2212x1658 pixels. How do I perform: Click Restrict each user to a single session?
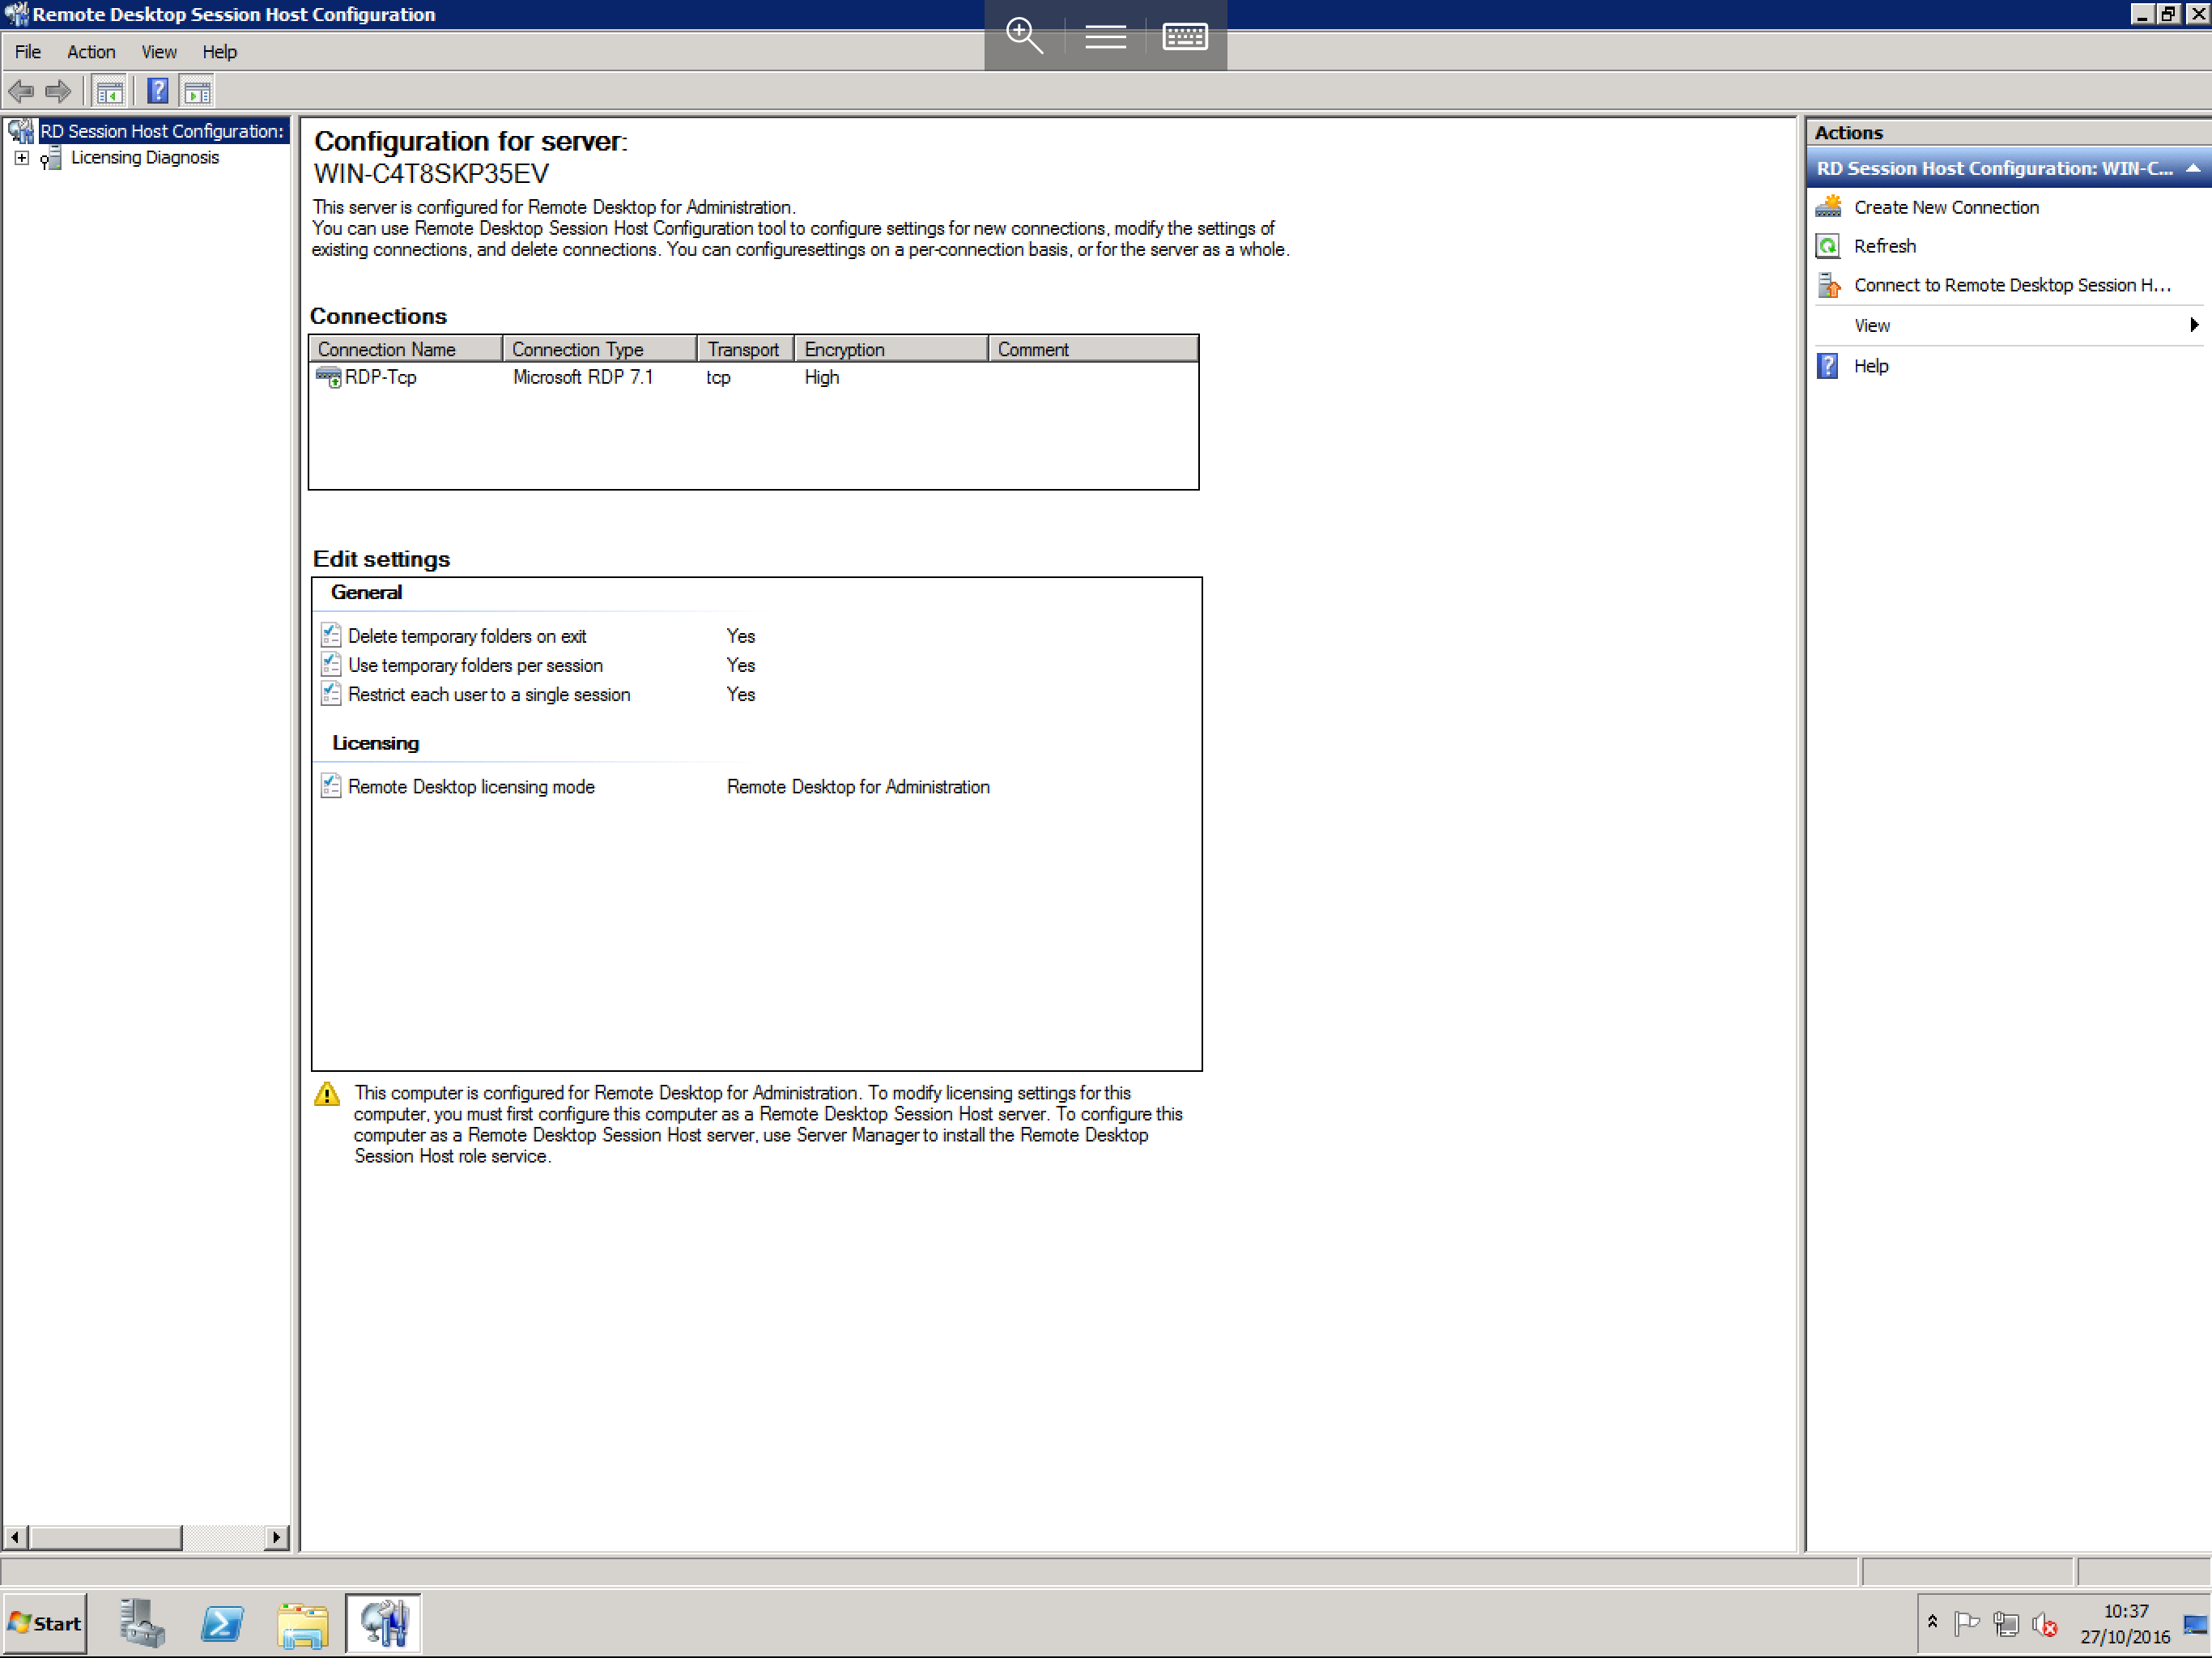pos(489,694)
